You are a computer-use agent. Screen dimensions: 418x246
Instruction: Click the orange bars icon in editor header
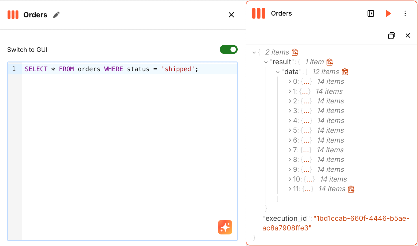[13, 15]
